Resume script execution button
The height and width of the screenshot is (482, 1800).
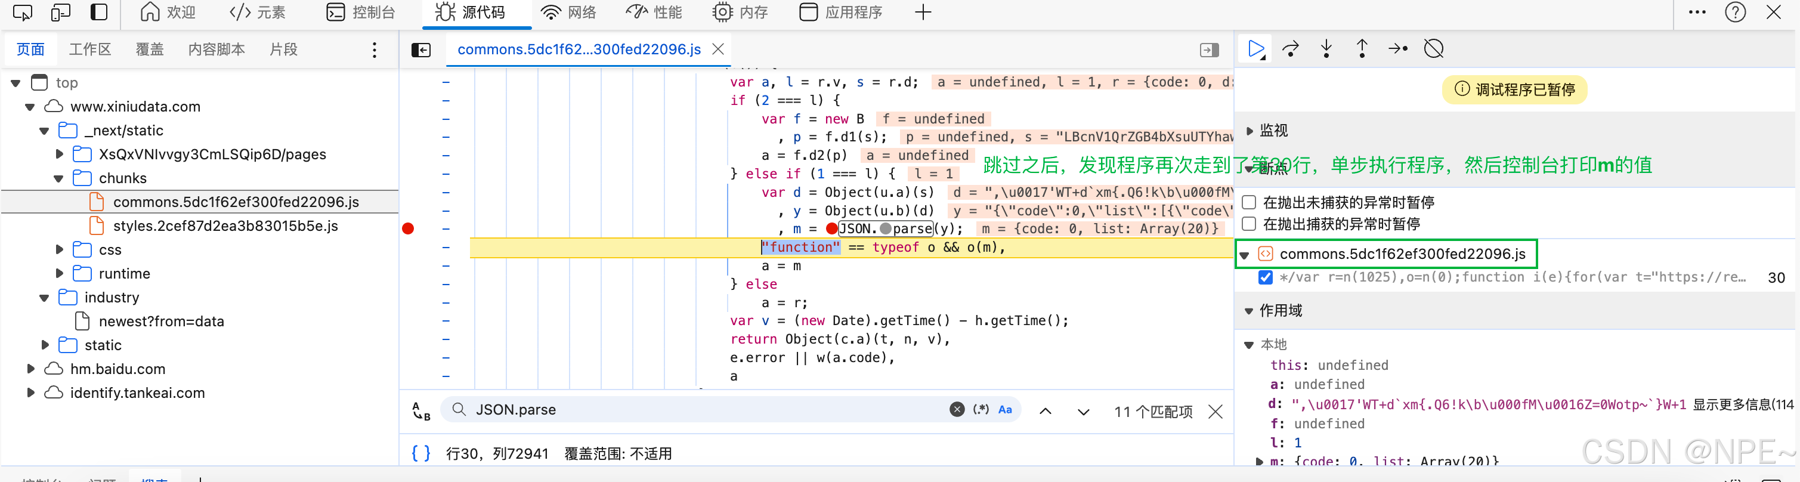coord(1257,49)
